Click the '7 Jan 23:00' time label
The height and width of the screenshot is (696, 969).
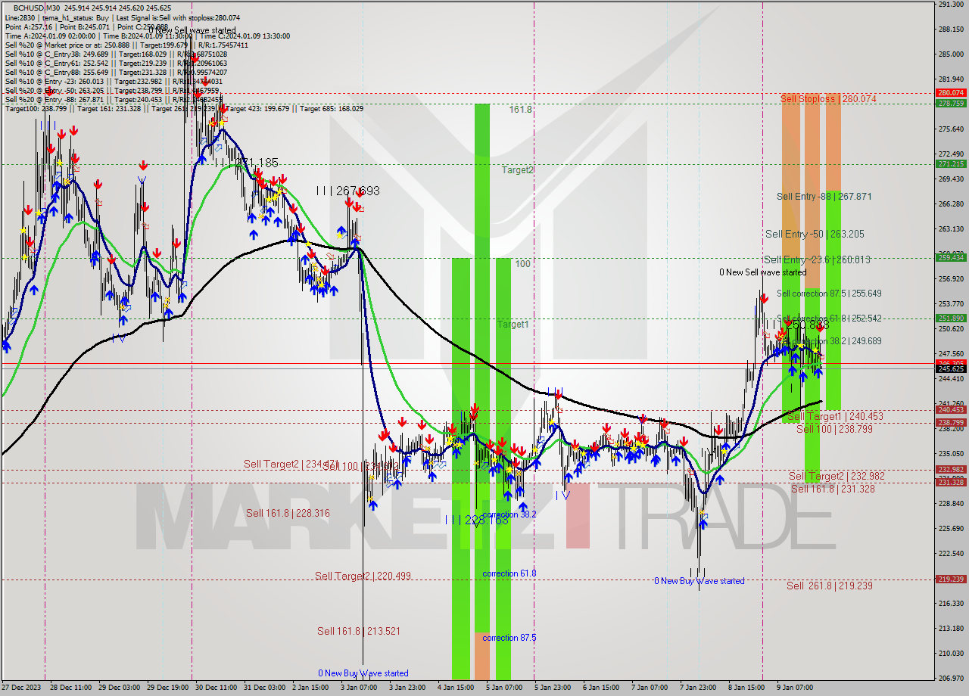[x=698, y=688]
